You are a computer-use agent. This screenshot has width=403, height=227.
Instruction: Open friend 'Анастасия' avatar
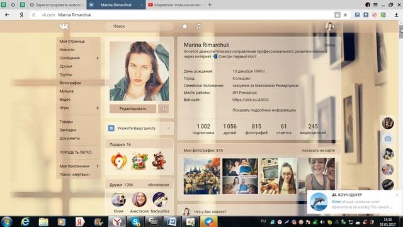(x=139, y=199)
